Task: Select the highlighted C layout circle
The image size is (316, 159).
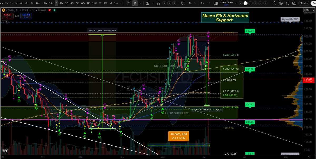Action: [245, 3]
